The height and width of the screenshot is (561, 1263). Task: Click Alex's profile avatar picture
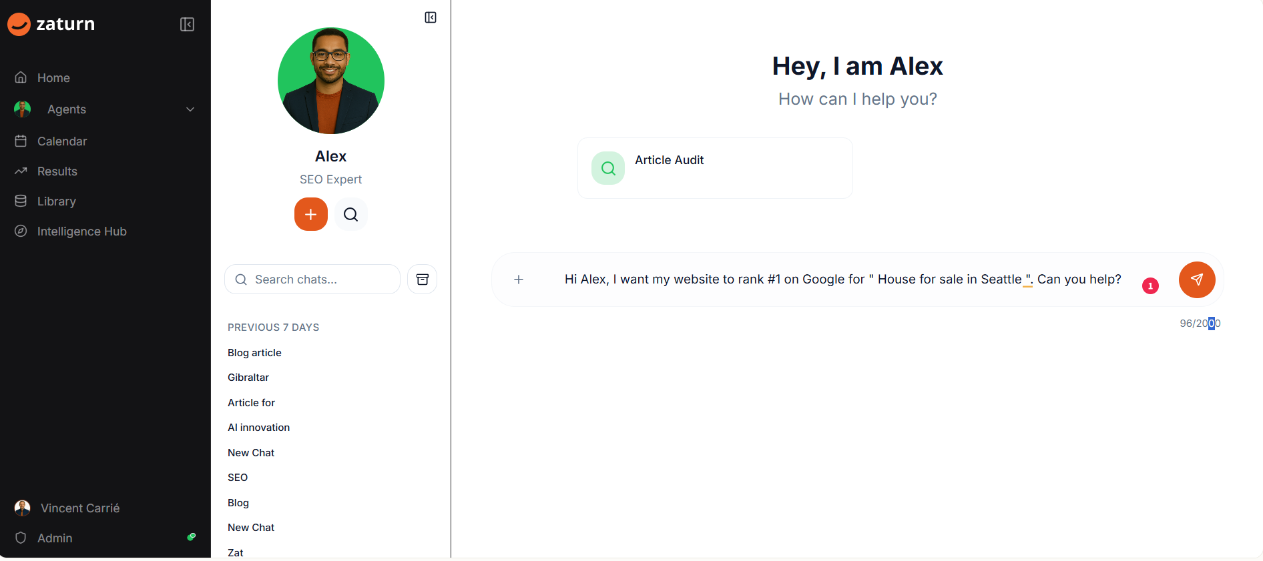[330, 81]
